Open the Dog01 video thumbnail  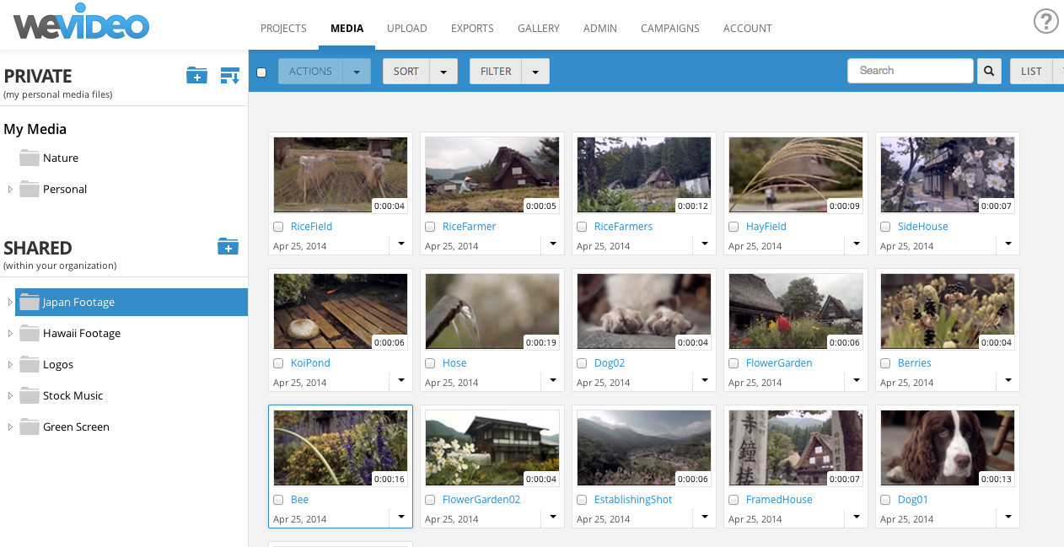pyautogui.click(x=947, y=448)
